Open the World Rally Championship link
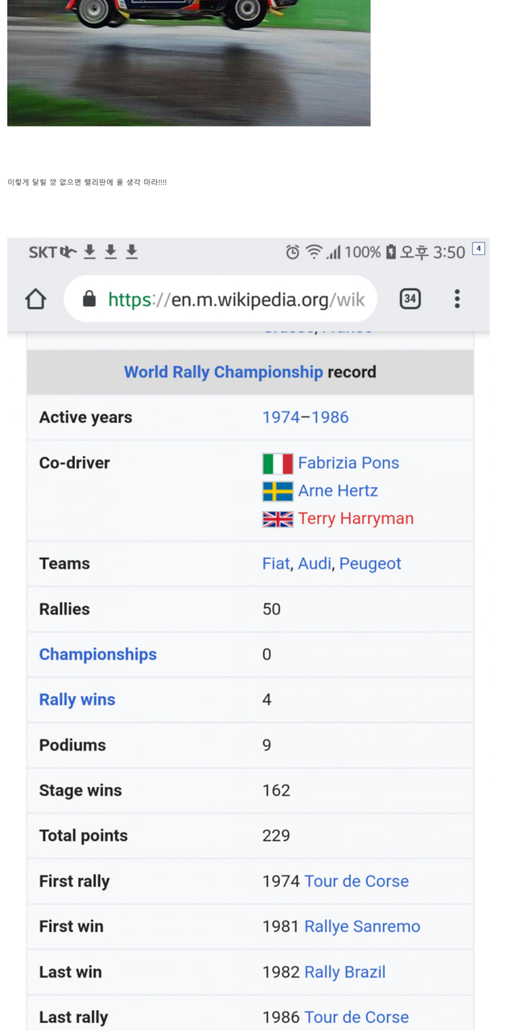 pos(223,372)
